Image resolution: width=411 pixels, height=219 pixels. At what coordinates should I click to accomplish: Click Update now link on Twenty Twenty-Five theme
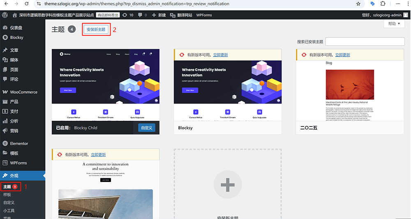(343, 55)
